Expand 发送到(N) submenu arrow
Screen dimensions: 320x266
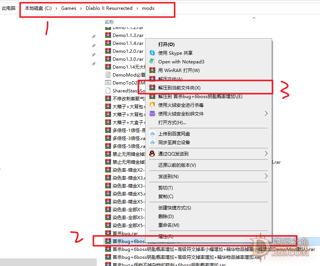click(266, 176)
